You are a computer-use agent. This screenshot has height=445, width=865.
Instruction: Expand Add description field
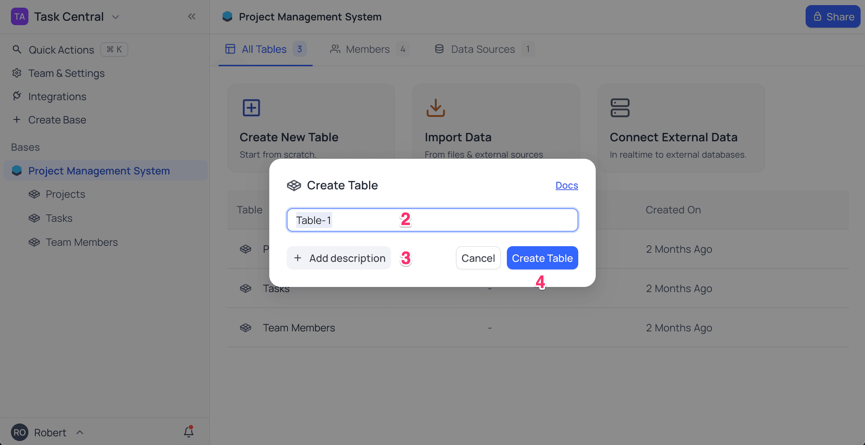(x=339, y=258)
